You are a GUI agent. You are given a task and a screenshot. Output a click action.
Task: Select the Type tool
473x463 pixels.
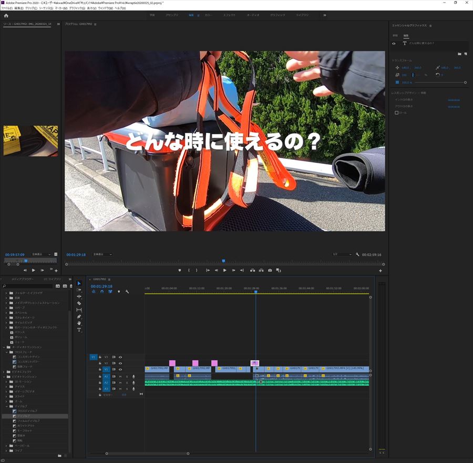(x=79, y=330)
